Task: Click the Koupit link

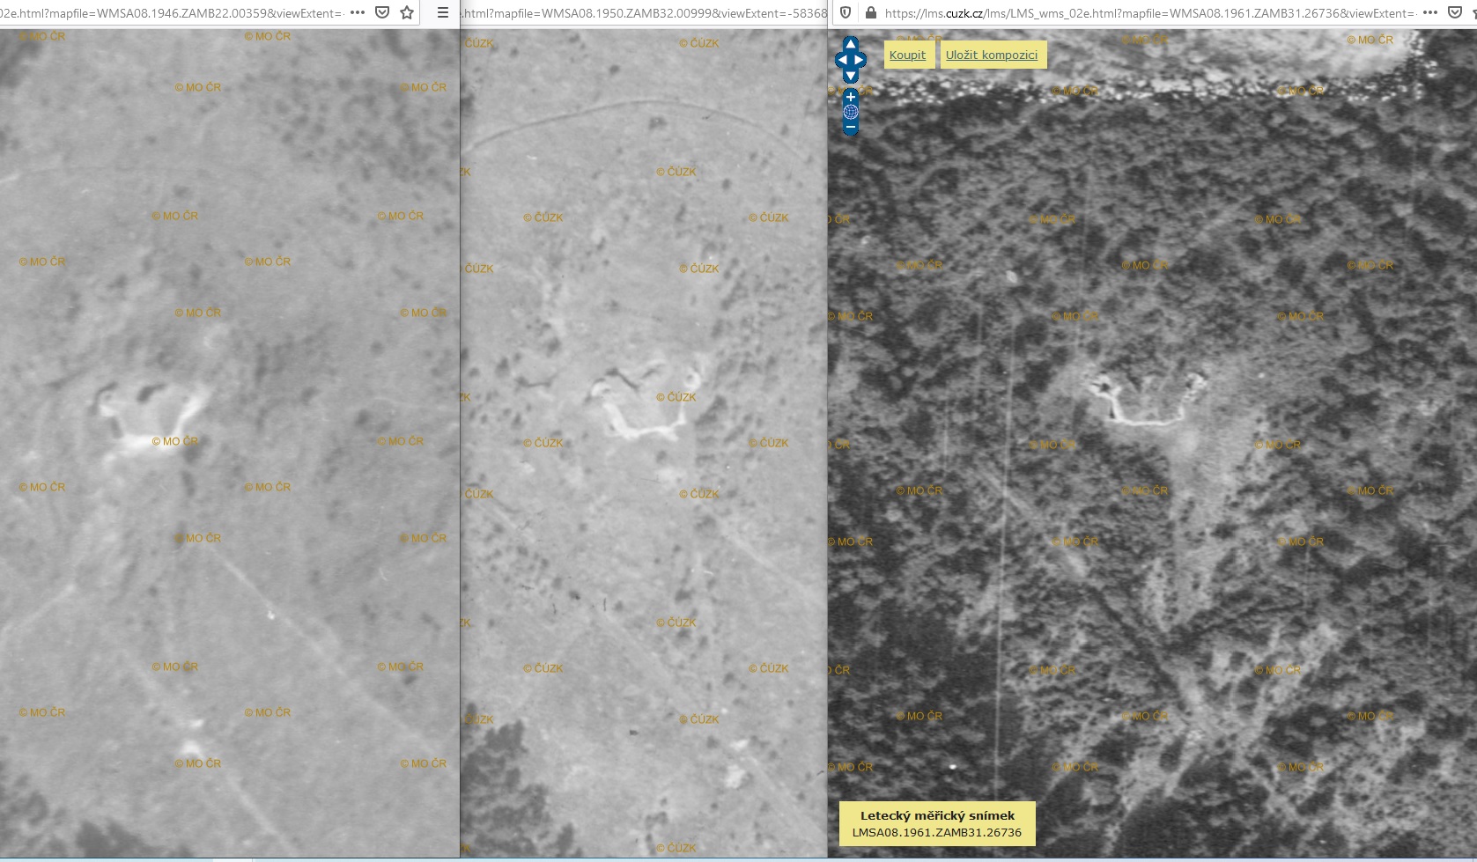Action: coord(907,55)
